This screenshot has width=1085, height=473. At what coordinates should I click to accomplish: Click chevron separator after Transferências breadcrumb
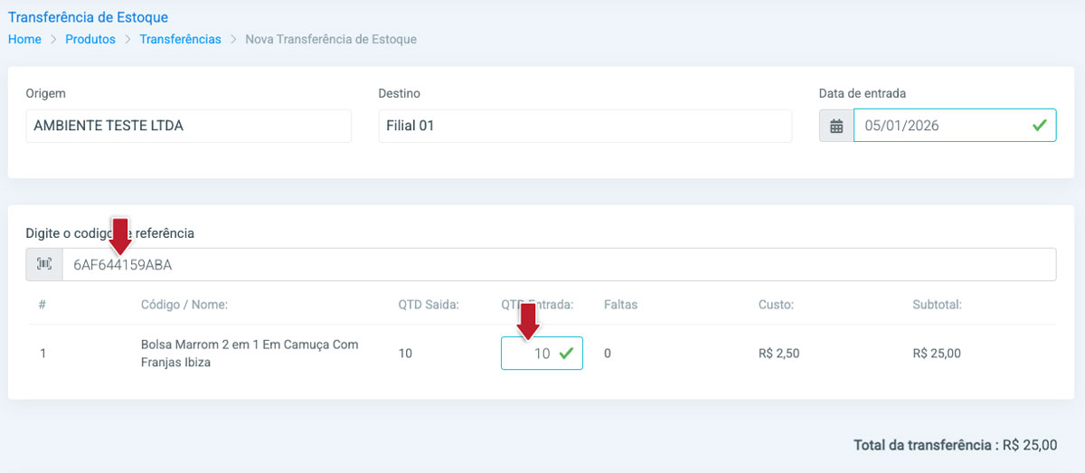coord(233,40)
